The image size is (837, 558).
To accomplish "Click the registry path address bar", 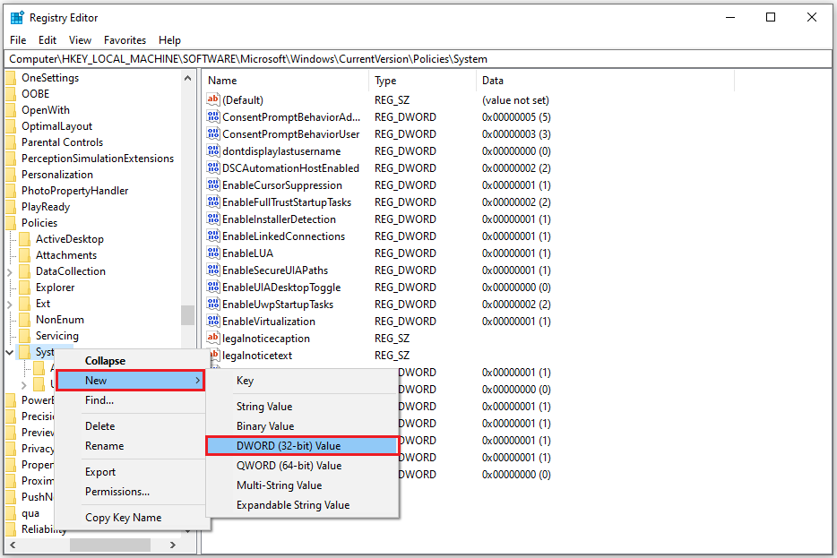I will [x=418, y=59].
